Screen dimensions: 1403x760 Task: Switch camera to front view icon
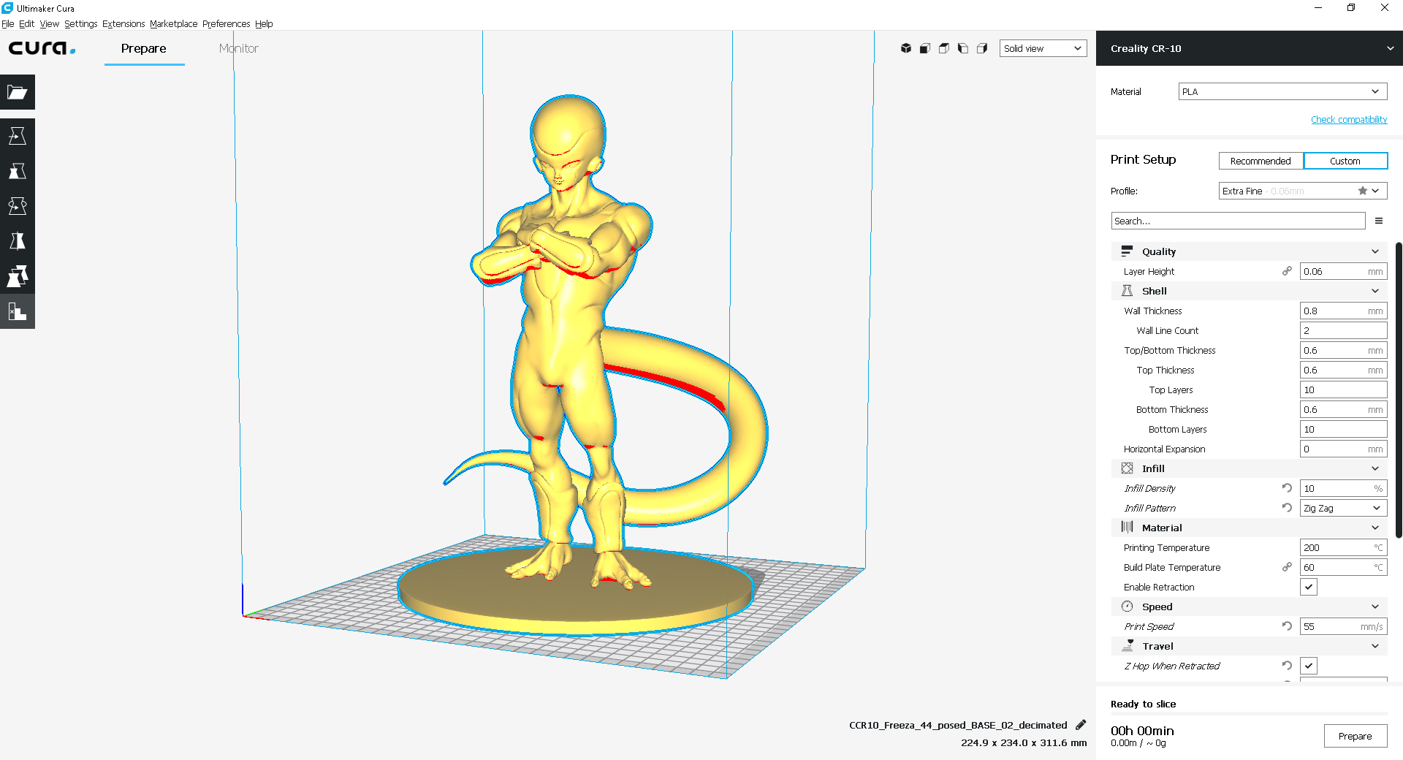click(925, 48)
